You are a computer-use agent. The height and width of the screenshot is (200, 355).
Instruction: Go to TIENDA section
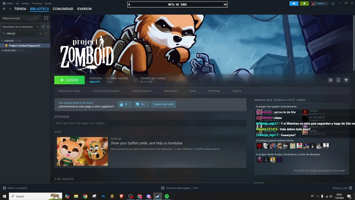click(20, 9)
